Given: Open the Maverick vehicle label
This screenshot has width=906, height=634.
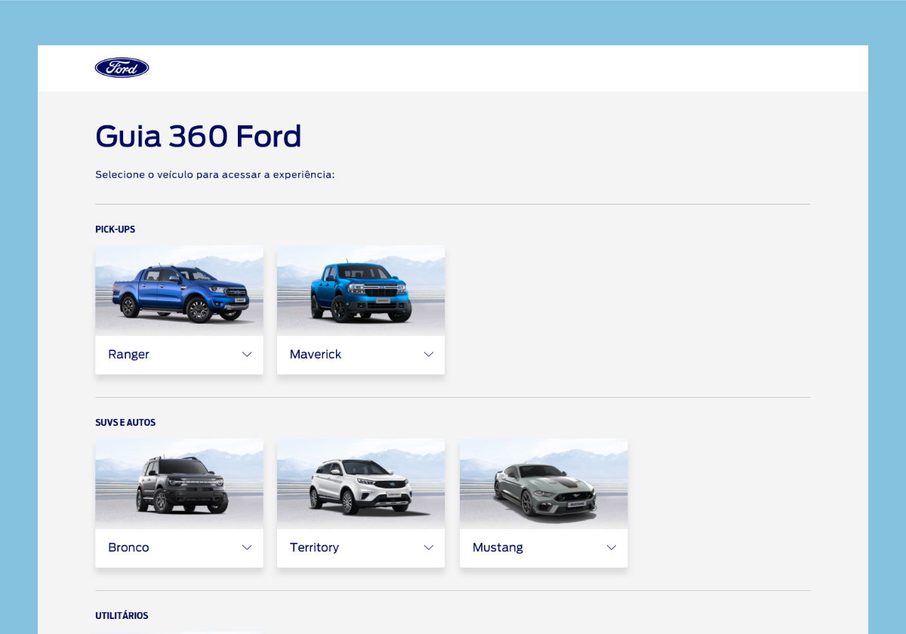Looking at the screenshot, I should [x=316, y=355].
